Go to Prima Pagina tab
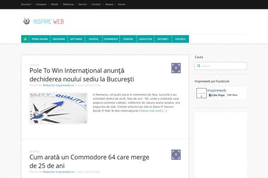268x178 pixels. [x=40, y=39]
